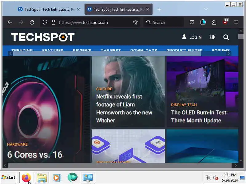Open TechSpot site search magnifier
This screenshot has width=246, height=184.
226,37
